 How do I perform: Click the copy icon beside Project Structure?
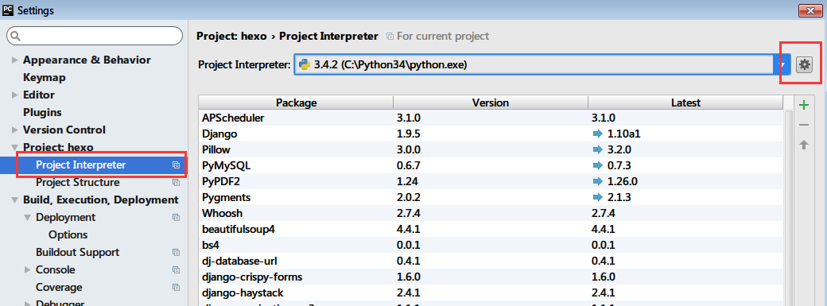[x=177, y=183]
